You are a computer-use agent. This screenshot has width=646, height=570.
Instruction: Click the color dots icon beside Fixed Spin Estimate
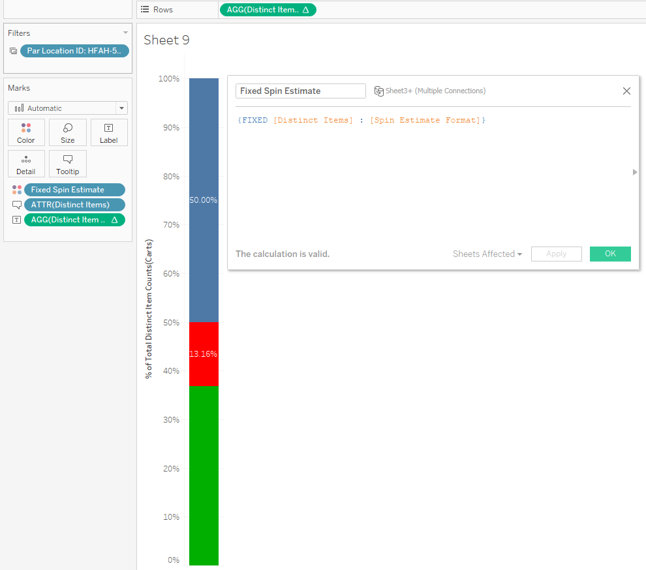click(17, 190)
